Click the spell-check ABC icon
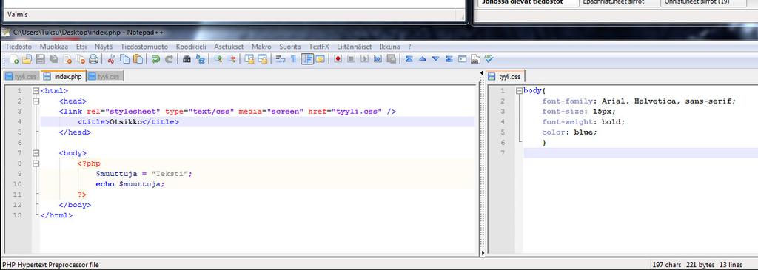This screenshot has width=758, height=270. click(x=489, y=59)
